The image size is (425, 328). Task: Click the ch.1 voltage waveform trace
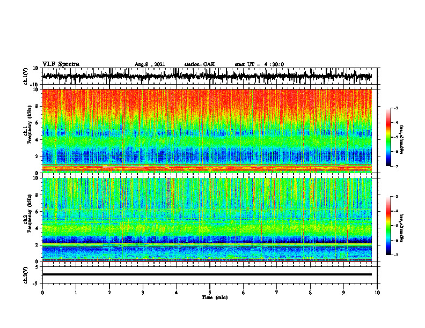coord(207,76)
